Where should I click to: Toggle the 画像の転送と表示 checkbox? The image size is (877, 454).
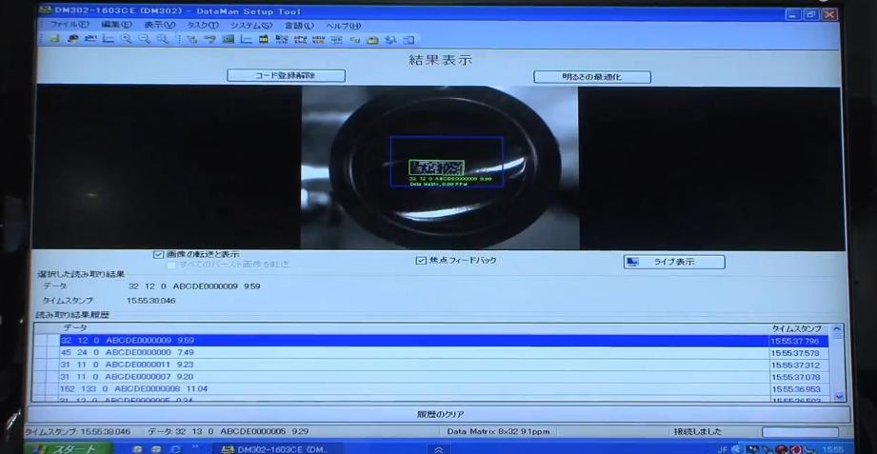[x=159, y=254]
